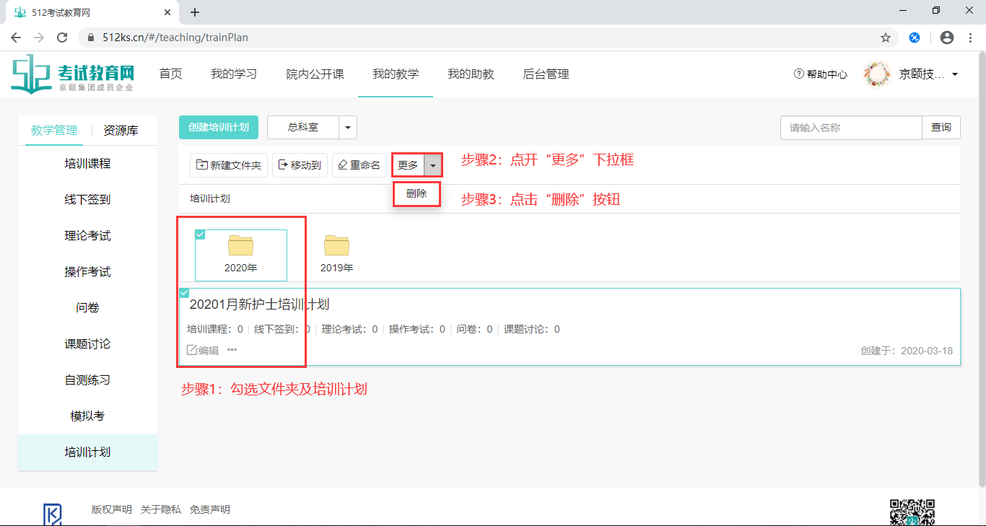
Task: Open the 后台管理 nav tab
Action: pyautogui.click(x=546, y=74)
